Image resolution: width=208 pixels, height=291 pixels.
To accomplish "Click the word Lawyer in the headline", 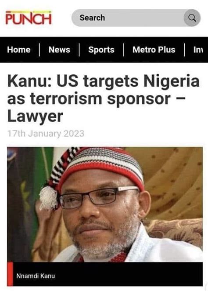I will pos(35,117).
